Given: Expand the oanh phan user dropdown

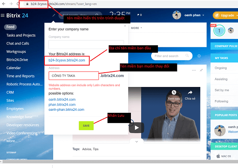Looking at the screenshot, I should (203, 15).
